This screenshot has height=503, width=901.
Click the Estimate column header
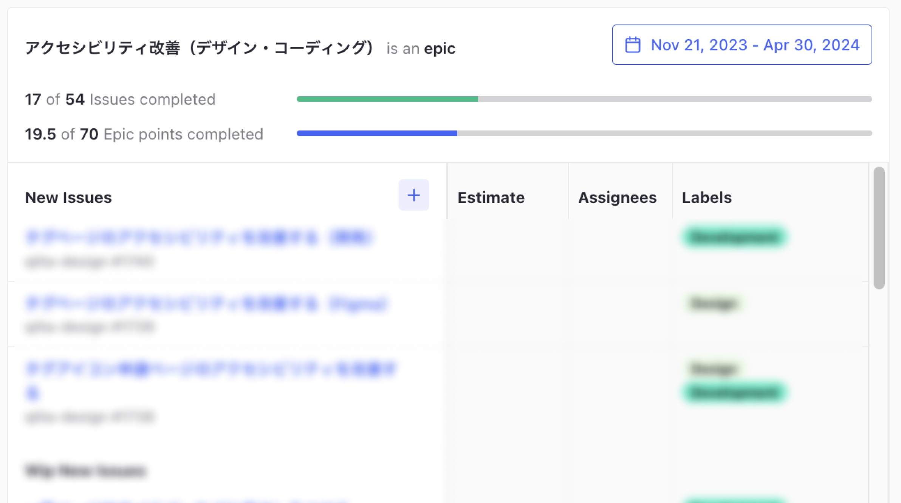pyautogui.click(x=490, y=197)
